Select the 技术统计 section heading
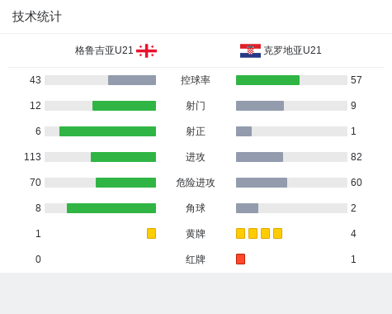 [x=37, y=17]
